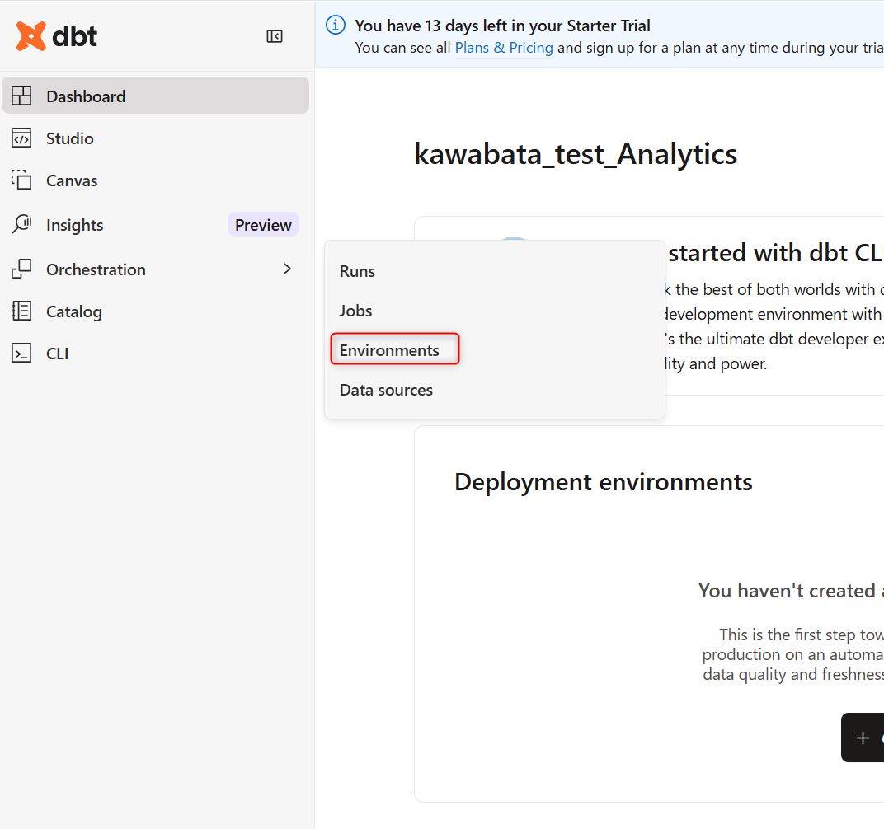Click the Preview badge next to Insights

click(x=263, y=225)
